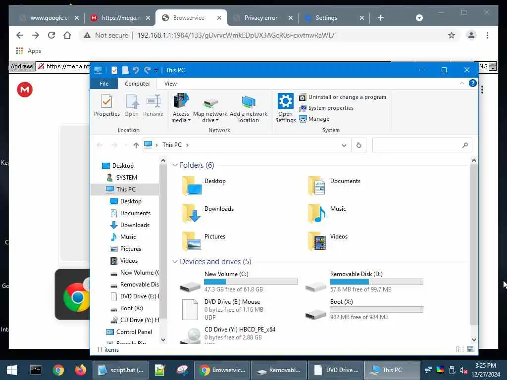The height and width of the screenshot is (380, 507).
Task: Select the Documents folder in main pane
Action: [x=334, y=186]
